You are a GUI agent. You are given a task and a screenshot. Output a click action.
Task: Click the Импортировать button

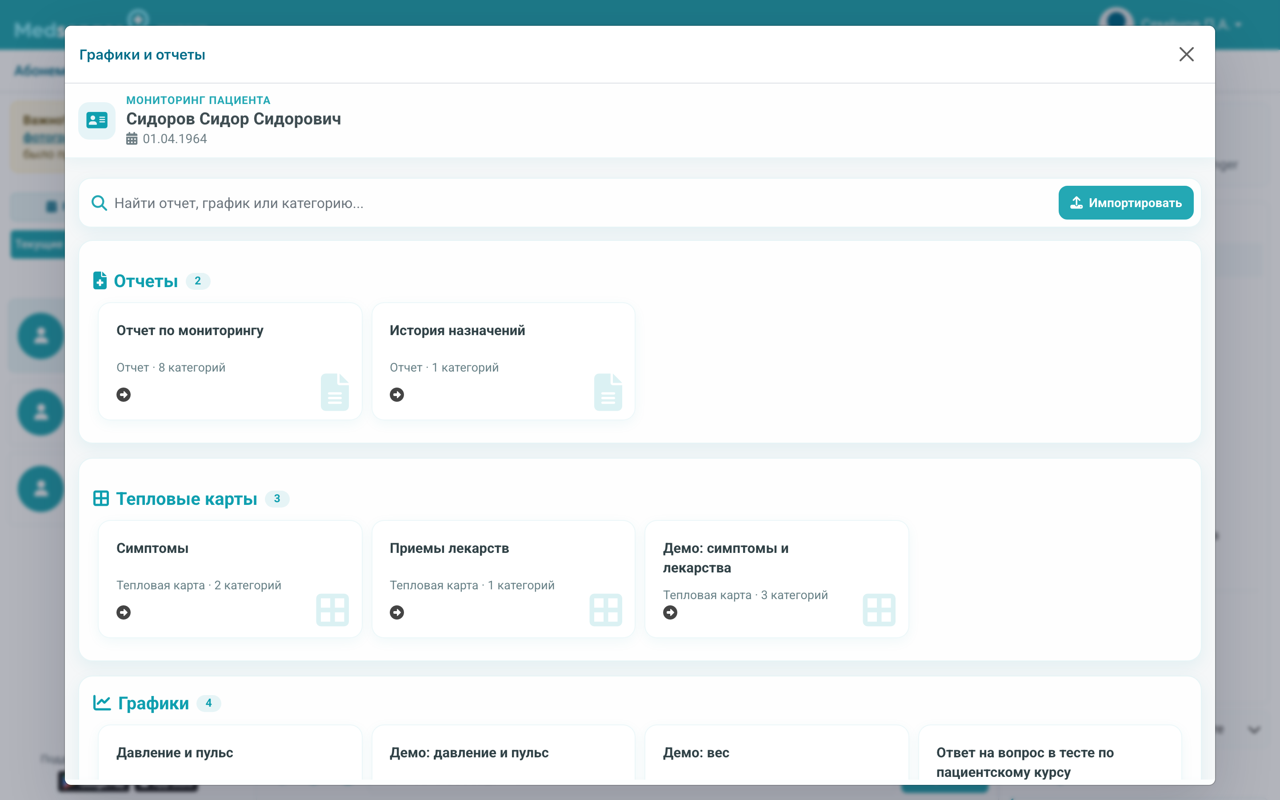pyautogui.click(x=1125, y=203)
